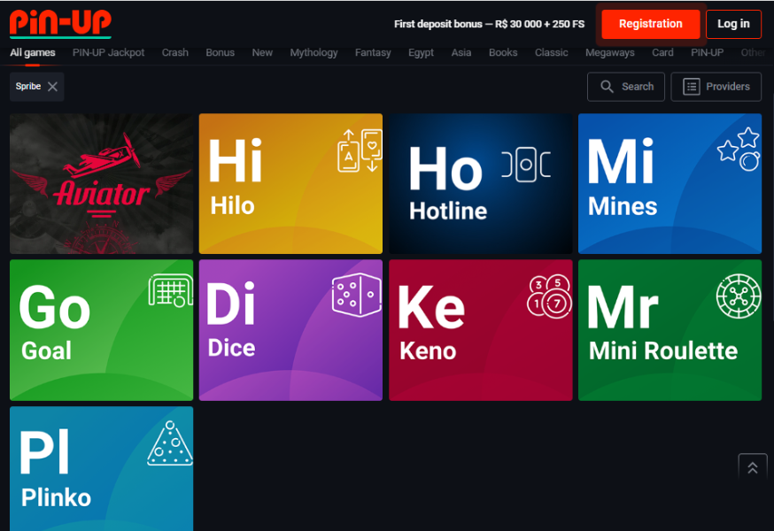Open the Providers filter list

[716, 87]
